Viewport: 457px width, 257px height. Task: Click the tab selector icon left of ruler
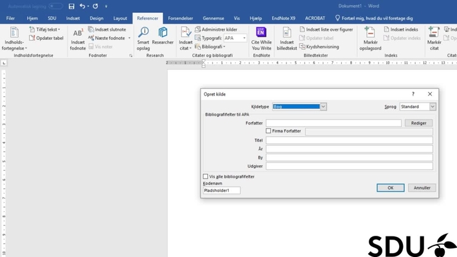4,63
